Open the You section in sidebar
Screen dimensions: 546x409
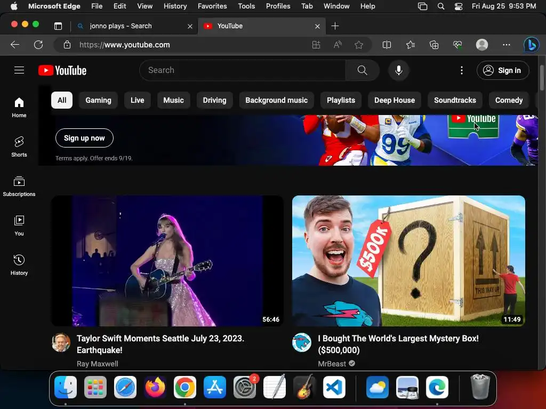pyautogui.click(x=19, y=226)
